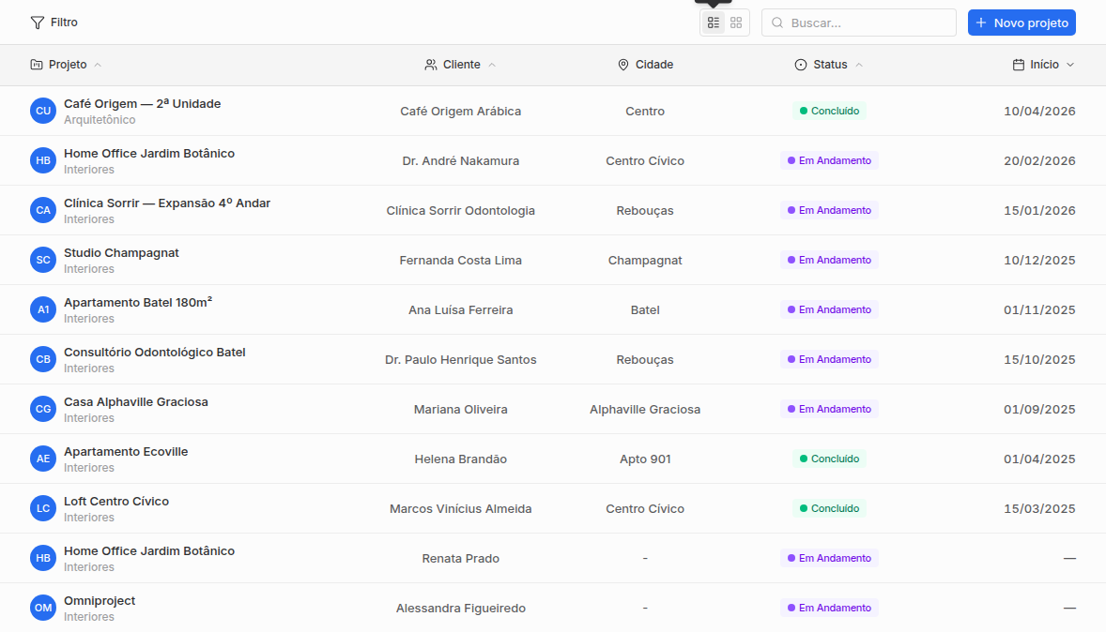
Task: Sort by Projeto column header
Action: (x=67, y=64)
